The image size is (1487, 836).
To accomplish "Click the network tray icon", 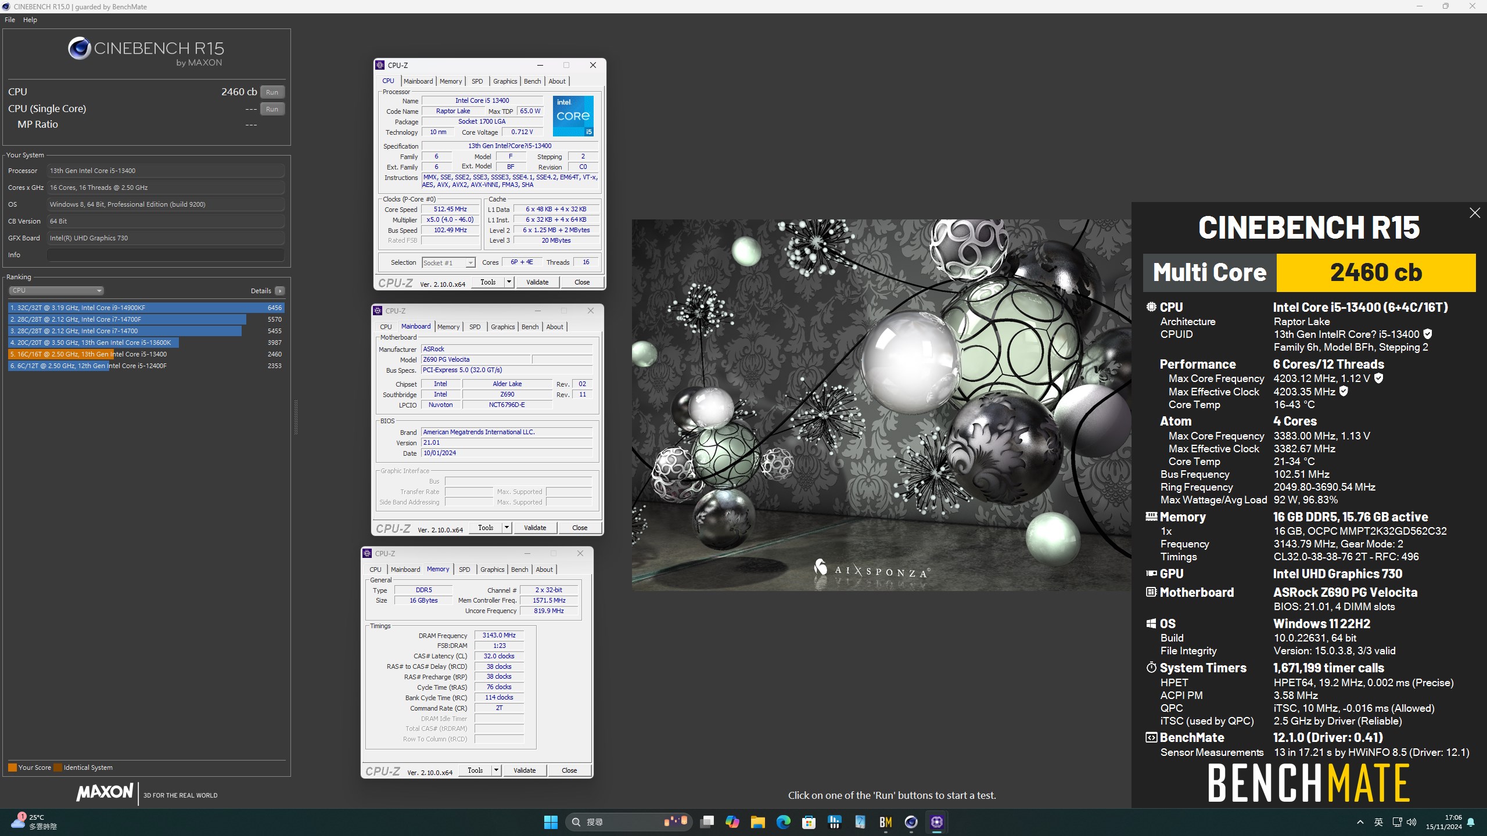I will pos(1397,822).
